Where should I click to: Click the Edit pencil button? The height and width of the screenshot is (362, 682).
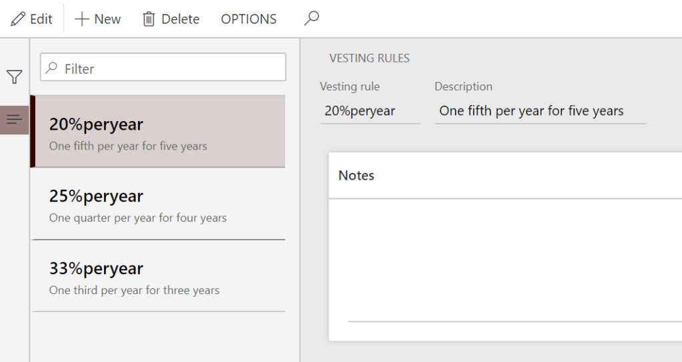tap(31, 19)
